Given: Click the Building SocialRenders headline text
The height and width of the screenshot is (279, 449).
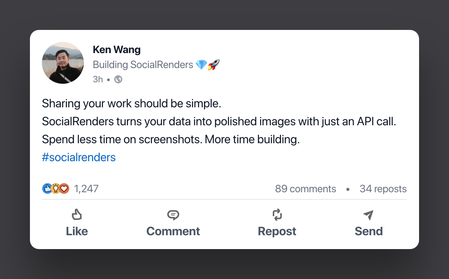Looking at the screenshot, I should pos(142,64).
